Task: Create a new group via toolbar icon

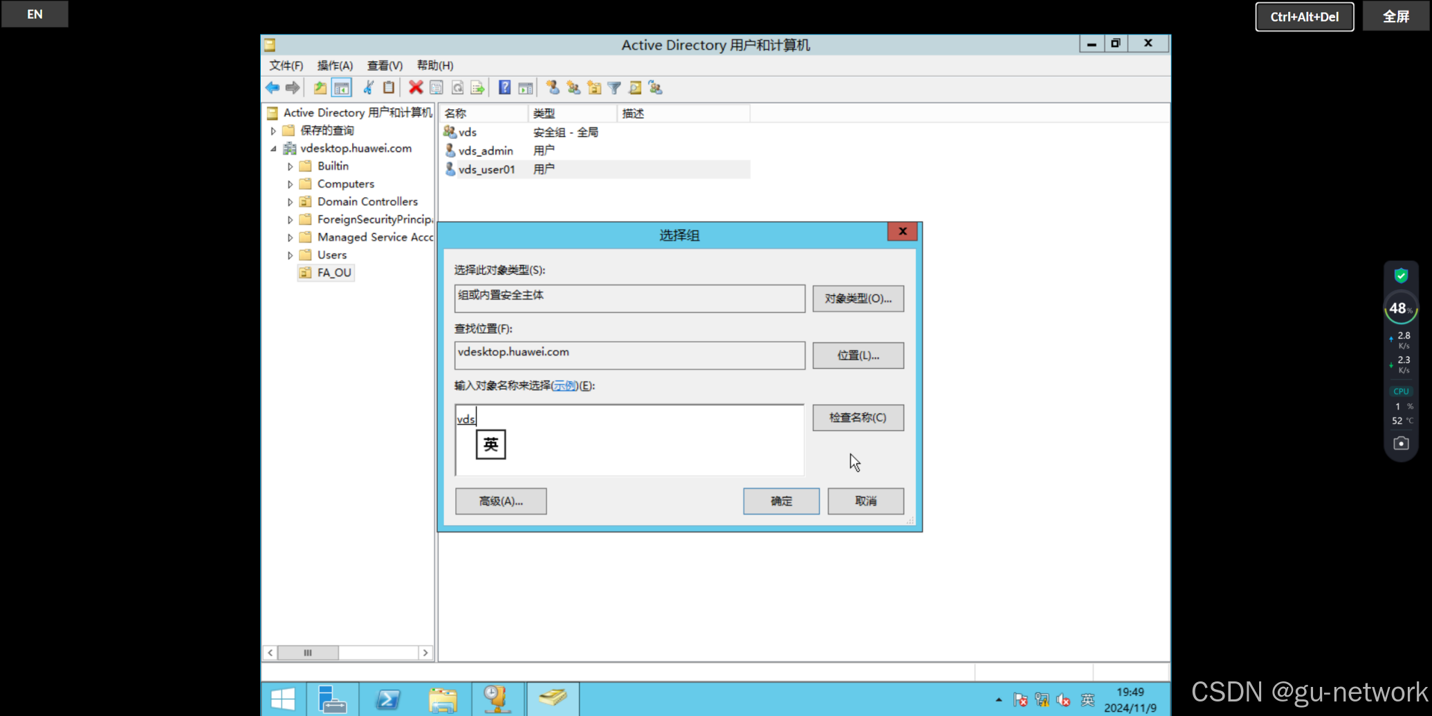Action: tap(573, 88)
